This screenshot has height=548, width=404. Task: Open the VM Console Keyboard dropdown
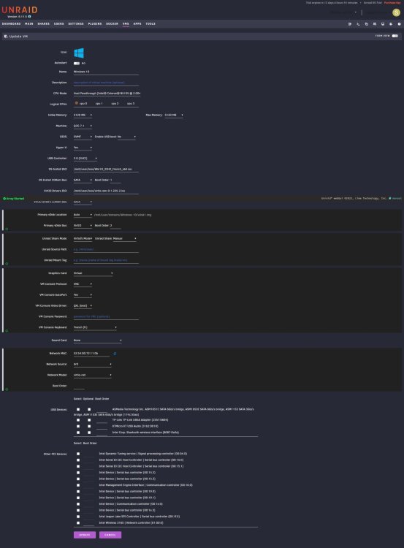tap(95, 327)
